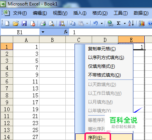The width and height of the screenshot is (152, 140).
Task: Click the fx Insert Function button
Action: (66, 32)
